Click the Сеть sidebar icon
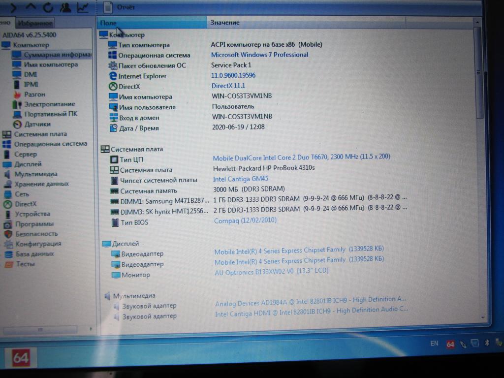 [8, 194]
